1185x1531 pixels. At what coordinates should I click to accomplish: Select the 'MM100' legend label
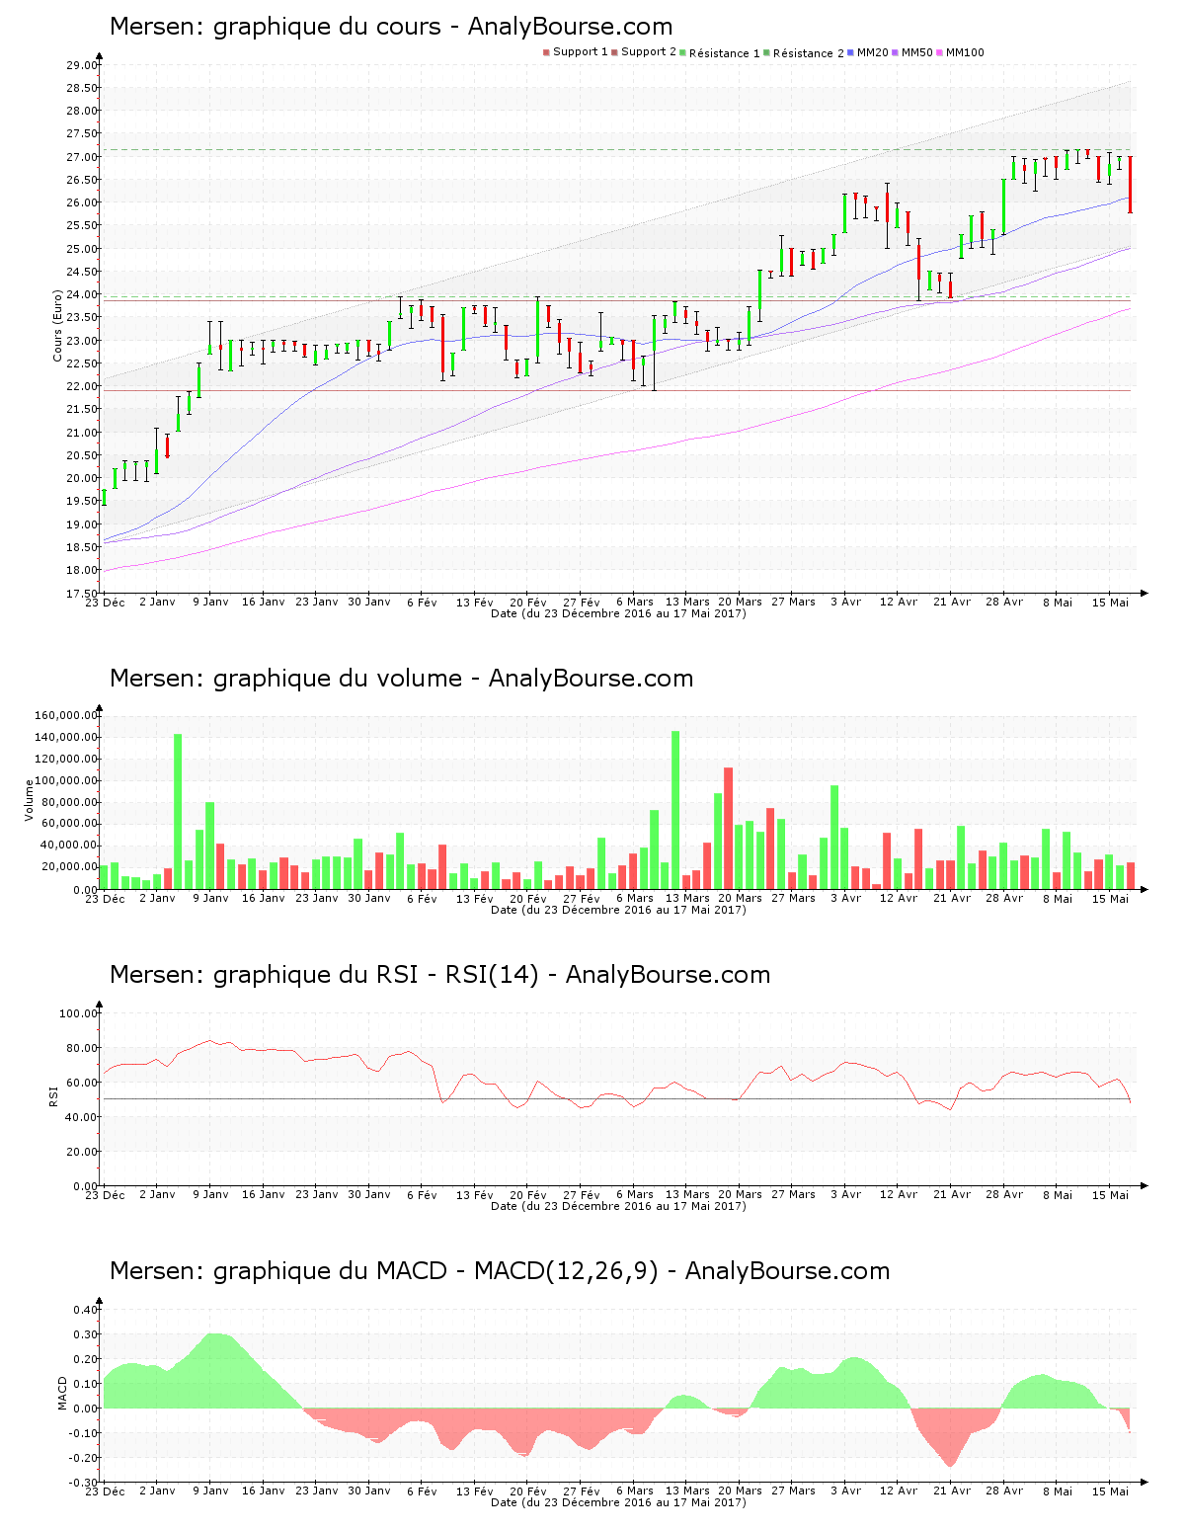965,52
